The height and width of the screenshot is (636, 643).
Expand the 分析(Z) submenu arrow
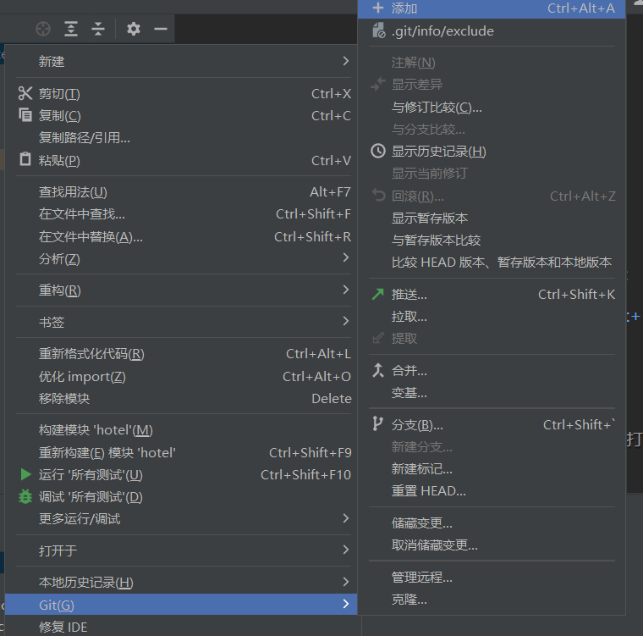click(x=346, y=257)
